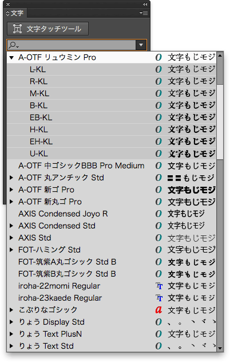Select the B-KL font weight

point(112,105)
